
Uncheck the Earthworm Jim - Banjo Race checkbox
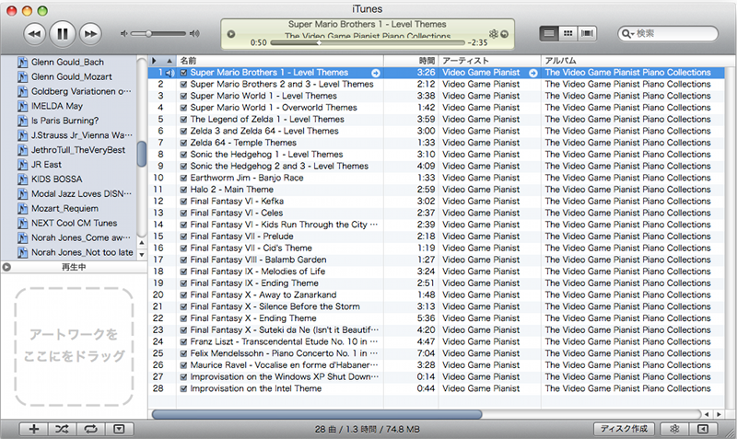coord(184,178)
